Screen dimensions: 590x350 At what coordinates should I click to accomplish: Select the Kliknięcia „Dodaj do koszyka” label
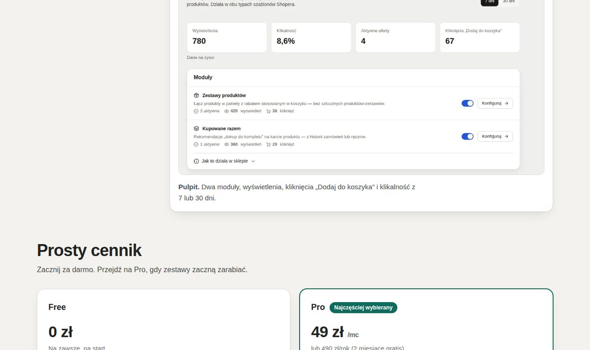[x=473, y=31]
